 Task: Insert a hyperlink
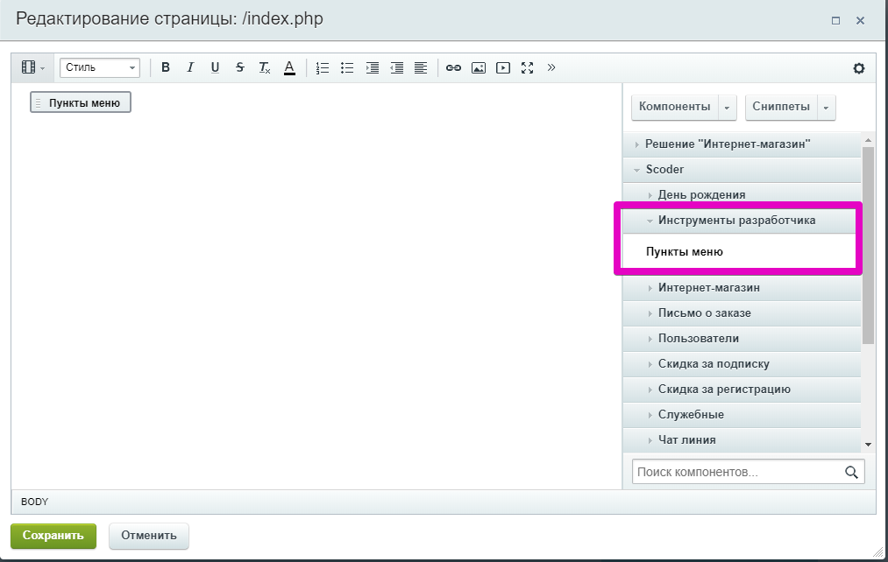[453, 67]
